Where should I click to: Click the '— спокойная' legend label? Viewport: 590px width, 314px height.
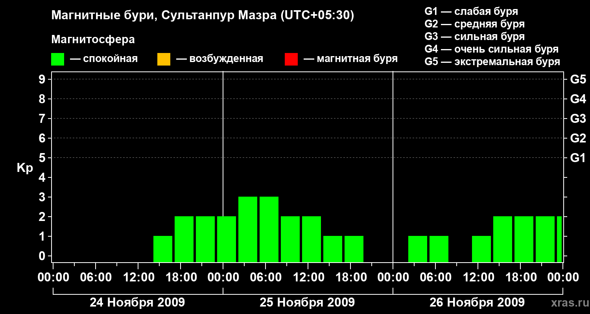coord(104,59)
